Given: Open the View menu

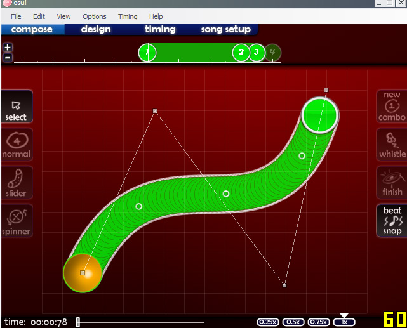Looking at the screenshot, I should coord(63,16).
